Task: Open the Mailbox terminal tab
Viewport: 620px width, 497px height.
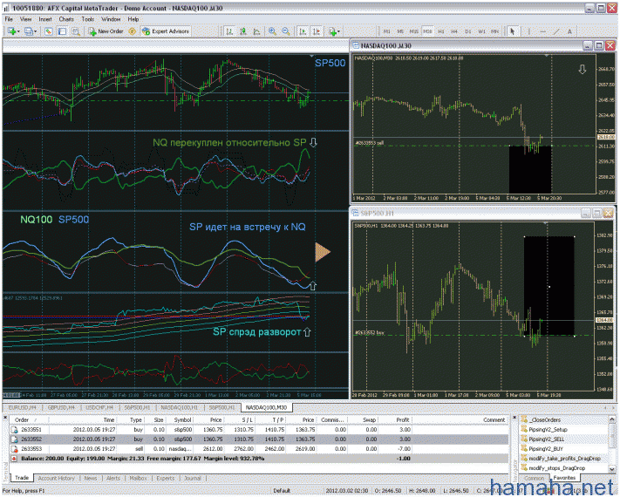Action: pos(139,478)
